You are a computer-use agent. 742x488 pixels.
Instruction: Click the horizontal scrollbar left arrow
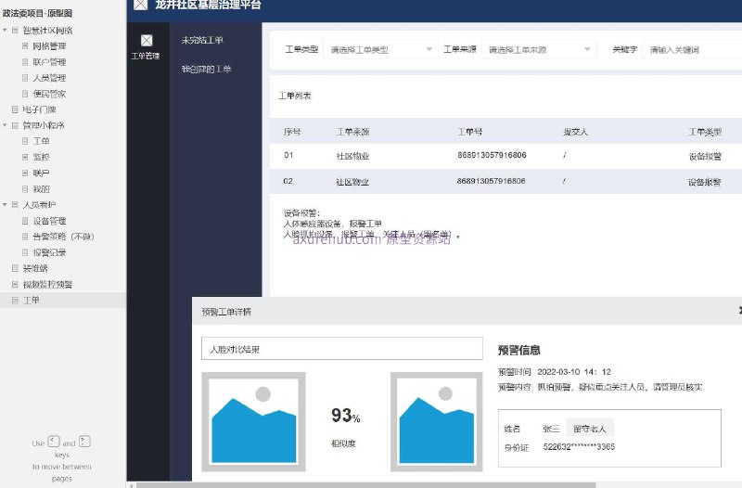[131, 485]
